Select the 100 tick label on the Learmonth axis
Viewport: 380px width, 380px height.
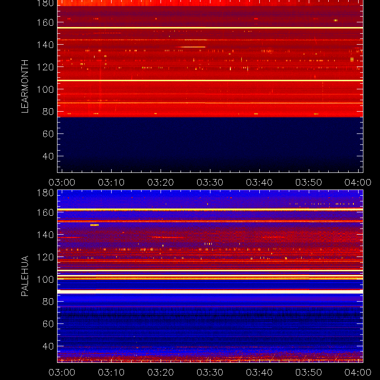click(45, 89)
